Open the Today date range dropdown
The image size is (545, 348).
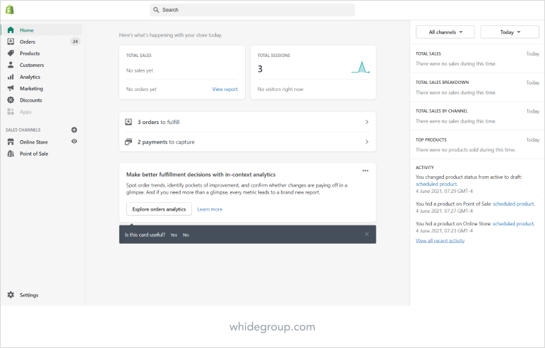point(510,32)
